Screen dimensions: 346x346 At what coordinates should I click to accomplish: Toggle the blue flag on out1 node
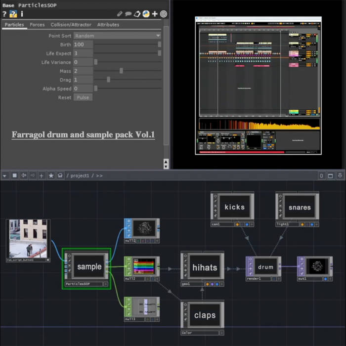tap(325, 279)
